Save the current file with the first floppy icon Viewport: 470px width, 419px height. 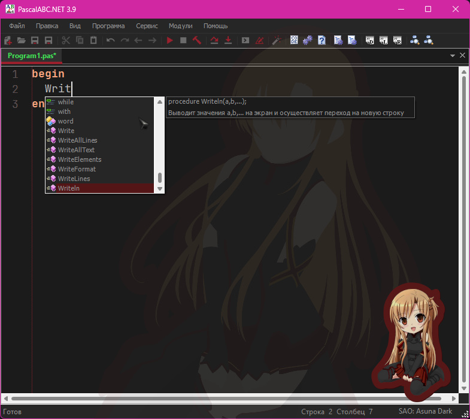pos(35,40)
